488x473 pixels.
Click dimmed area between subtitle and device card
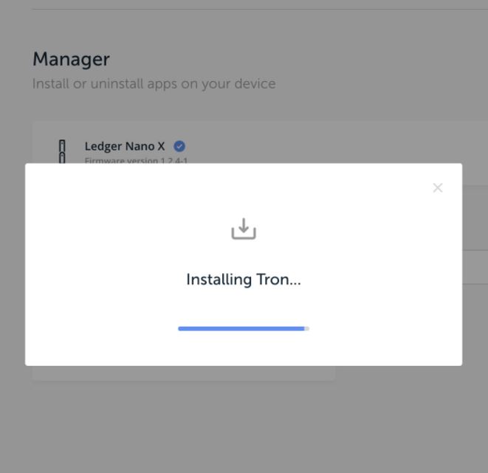(x=244, y=107)
